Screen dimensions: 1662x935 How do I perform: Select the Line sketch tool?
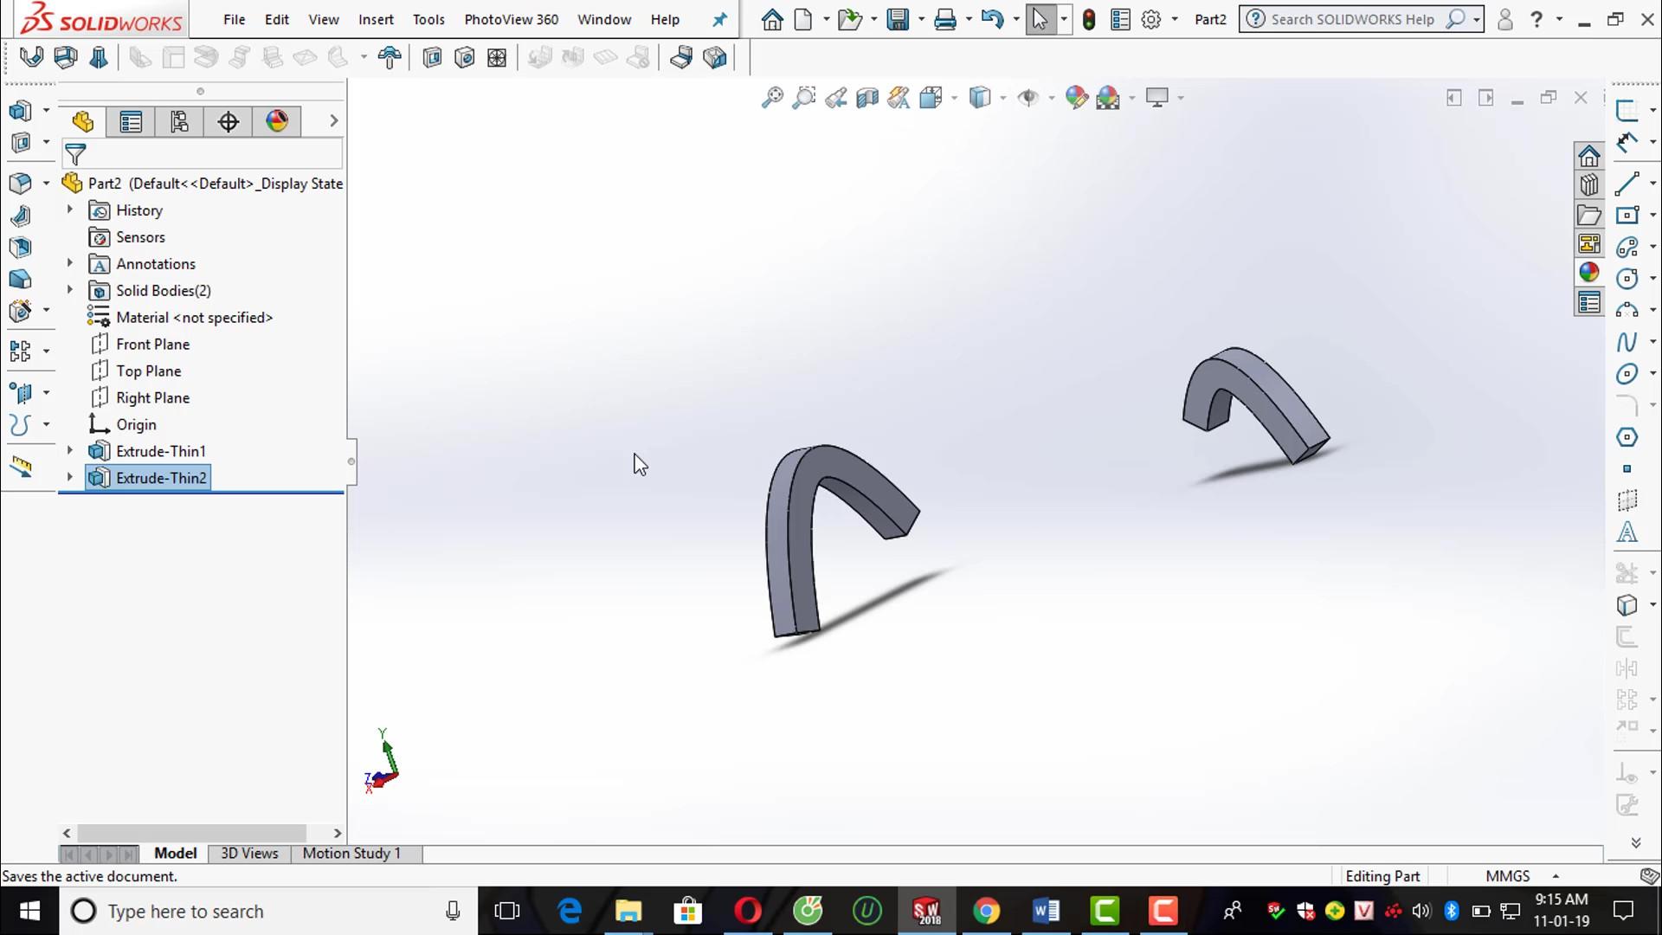click(1627, 184)
